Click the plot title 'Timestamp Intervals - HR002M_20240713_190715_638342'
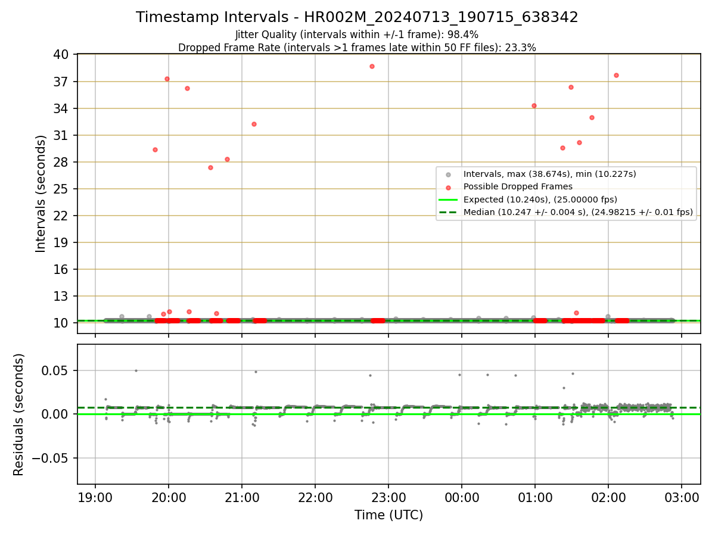This screenshot has width=715, height=536. [357, 17]
